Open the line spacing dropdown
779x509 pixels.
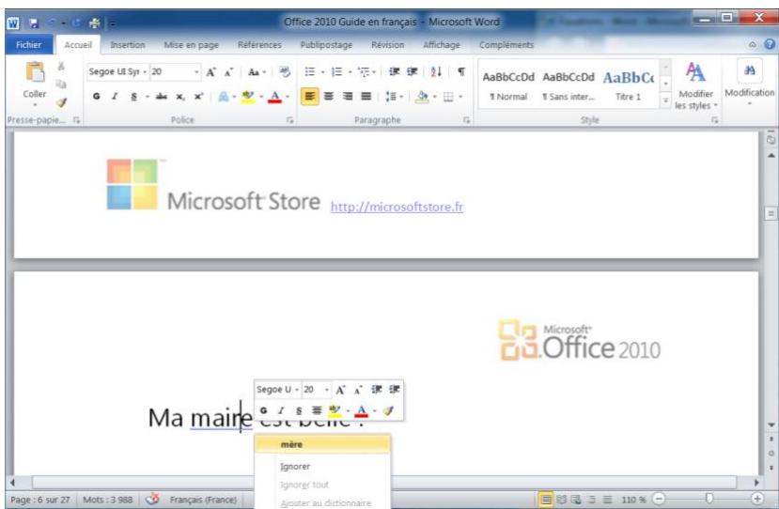point(394,97)
